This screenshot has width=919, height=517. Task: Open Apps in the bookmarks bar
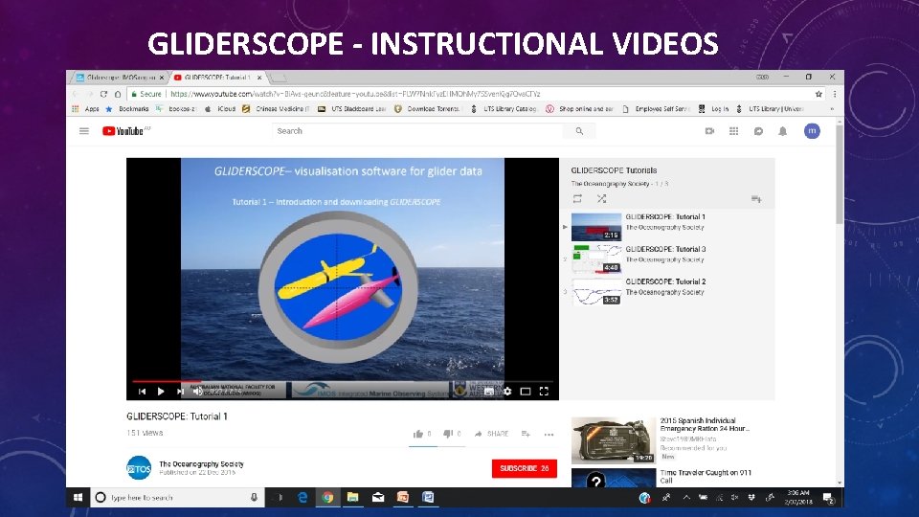85,109
